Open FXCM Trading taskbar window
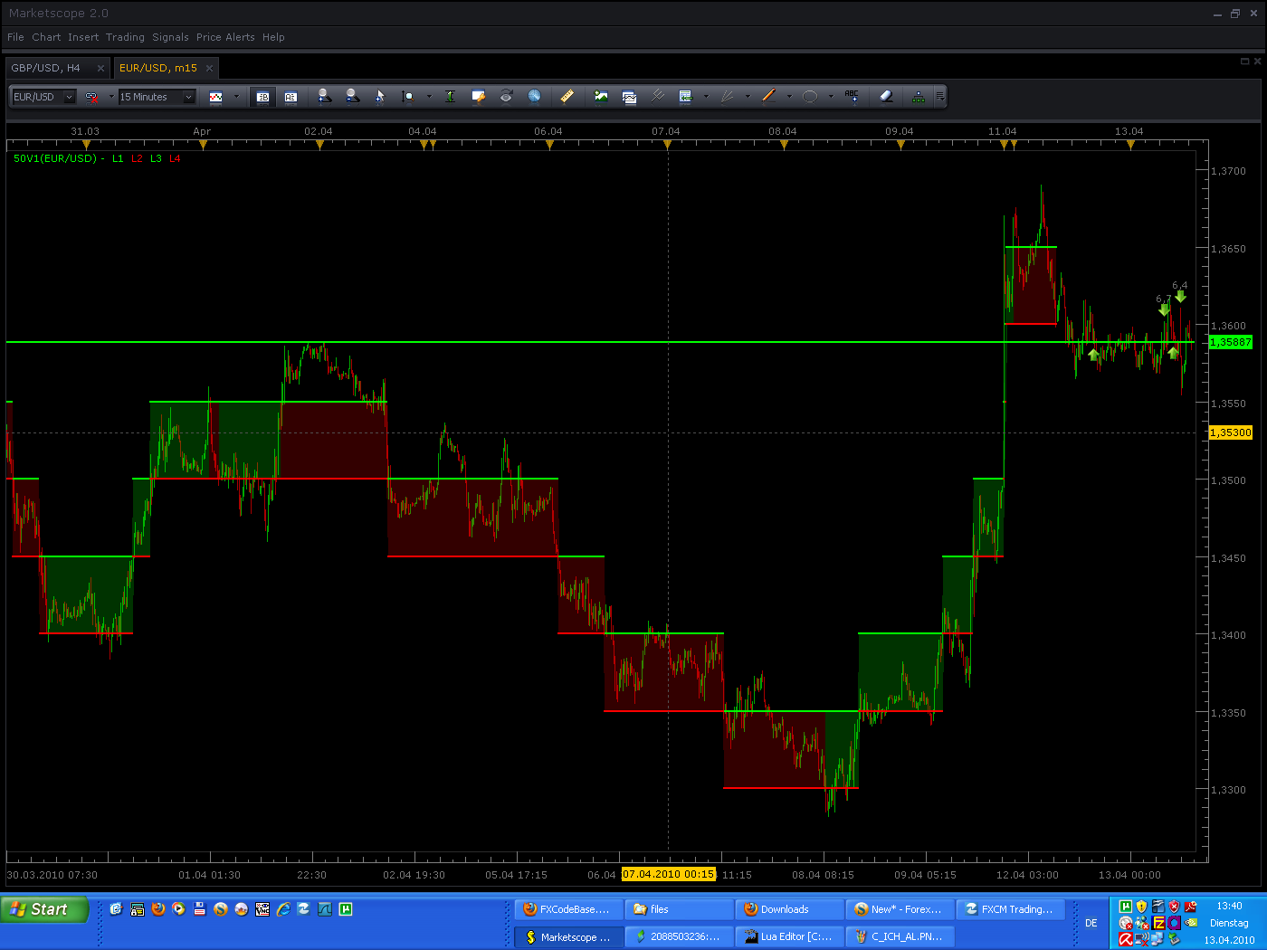Screen dimensions: 1267x950 pos(1010,909)
